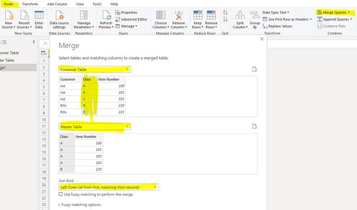Click the Remove Rows icon
This screenshot has width=357, height=210.
211,15
